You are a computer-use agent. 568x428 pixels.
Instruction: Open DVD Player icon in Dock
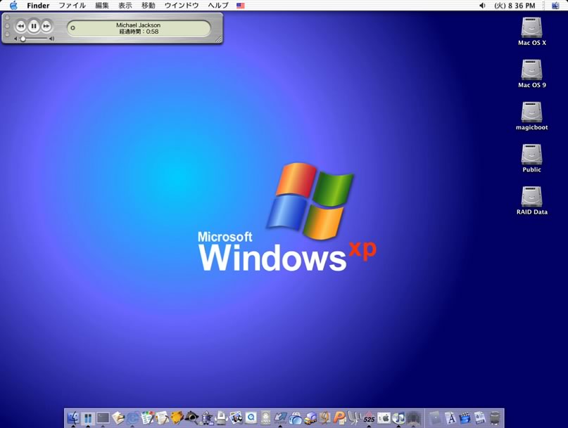265,418
